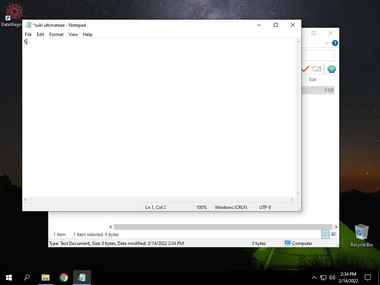The image size is (380, 285).
Task: Select the 0 KB file row
Action: [318, 90]
